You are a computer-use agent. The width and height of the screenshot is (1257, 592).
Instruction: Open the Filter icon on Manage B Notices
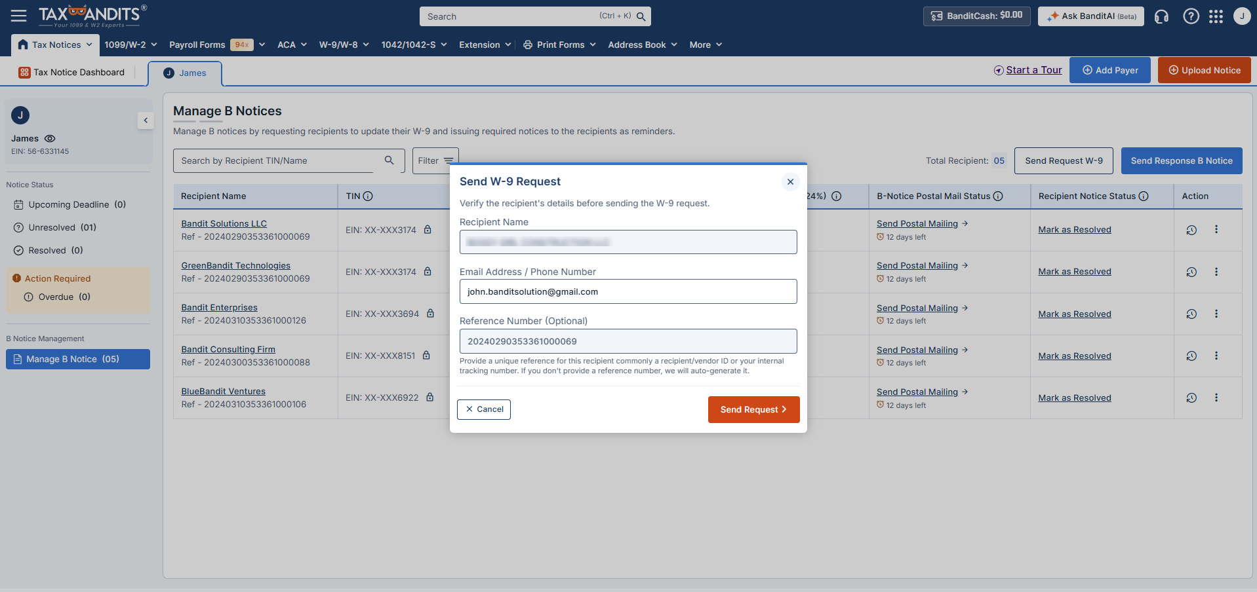449,160
